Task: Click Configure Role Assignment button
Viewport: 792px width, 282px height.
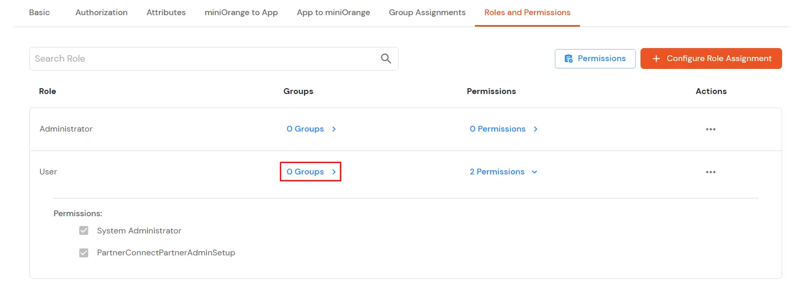Action: pyautogui.click(x=711, y=58)
